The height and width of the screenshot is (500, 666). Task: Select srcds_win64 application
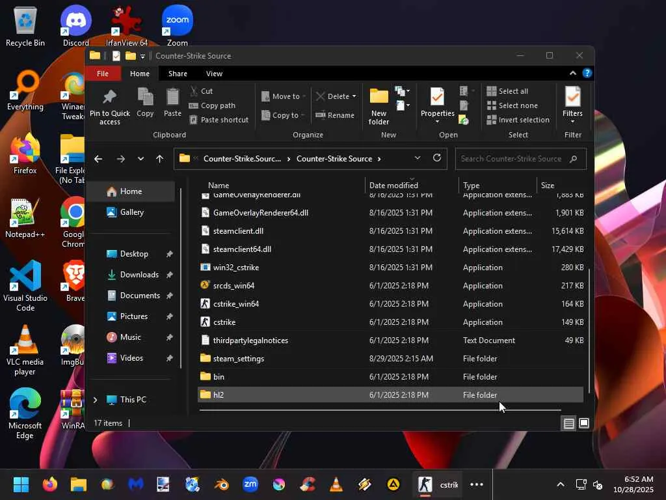click(391, 286)
